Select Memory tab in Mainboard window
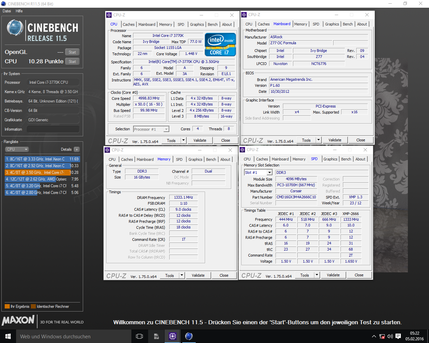The height and width of the screenshot is (343, 429). tap(301, 24)
